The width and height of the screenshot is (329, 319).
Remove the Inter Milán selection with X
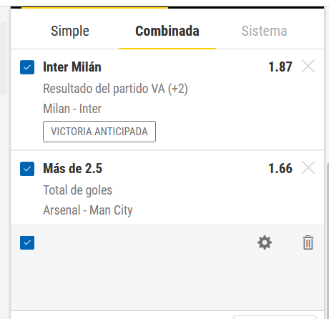308,66
